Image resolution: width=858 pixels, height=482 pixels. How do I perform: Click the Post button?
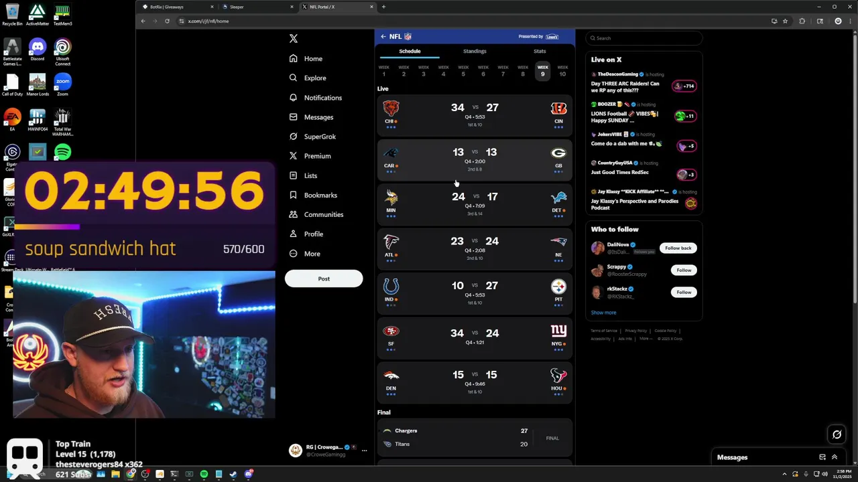(x=324, y=278)
